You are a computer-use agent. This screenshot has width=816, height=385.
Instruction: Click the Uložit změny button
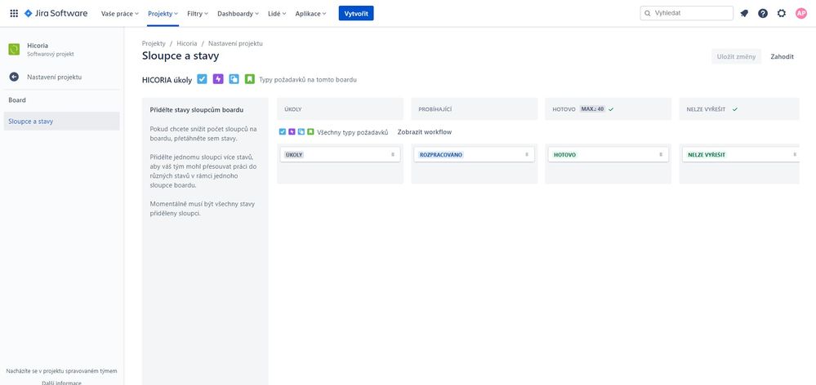pos(736,56)
